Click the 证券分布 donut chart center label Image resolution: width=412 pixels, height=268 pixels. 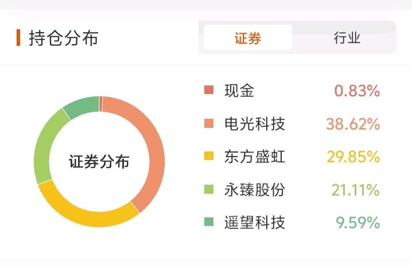99,161
